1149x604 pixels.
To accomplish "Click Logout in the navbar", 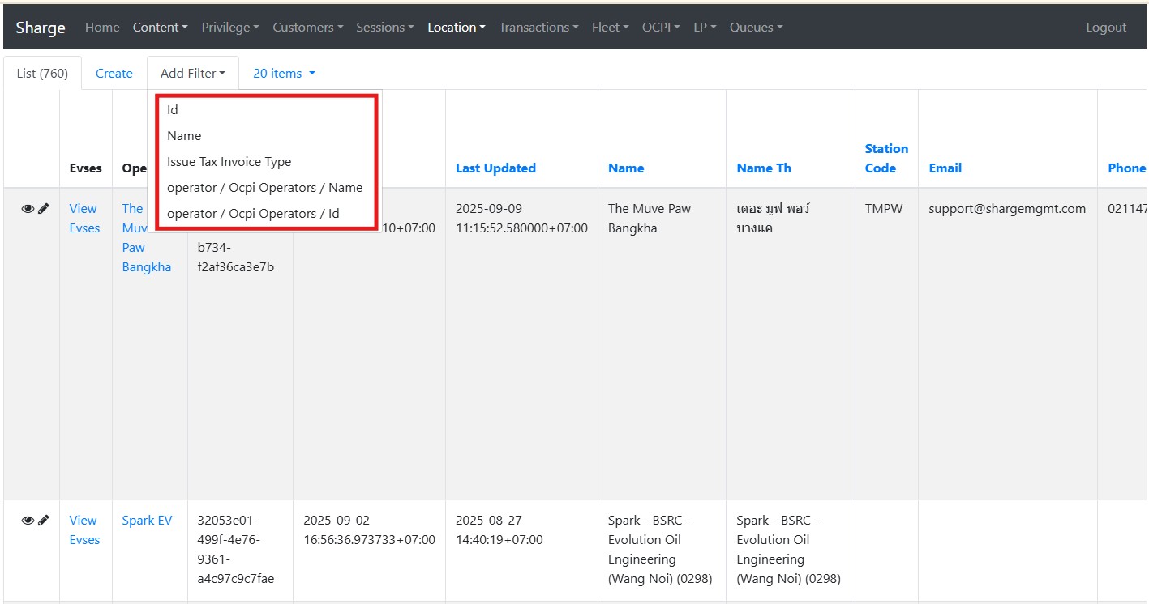I will (x=1106, y=28).
